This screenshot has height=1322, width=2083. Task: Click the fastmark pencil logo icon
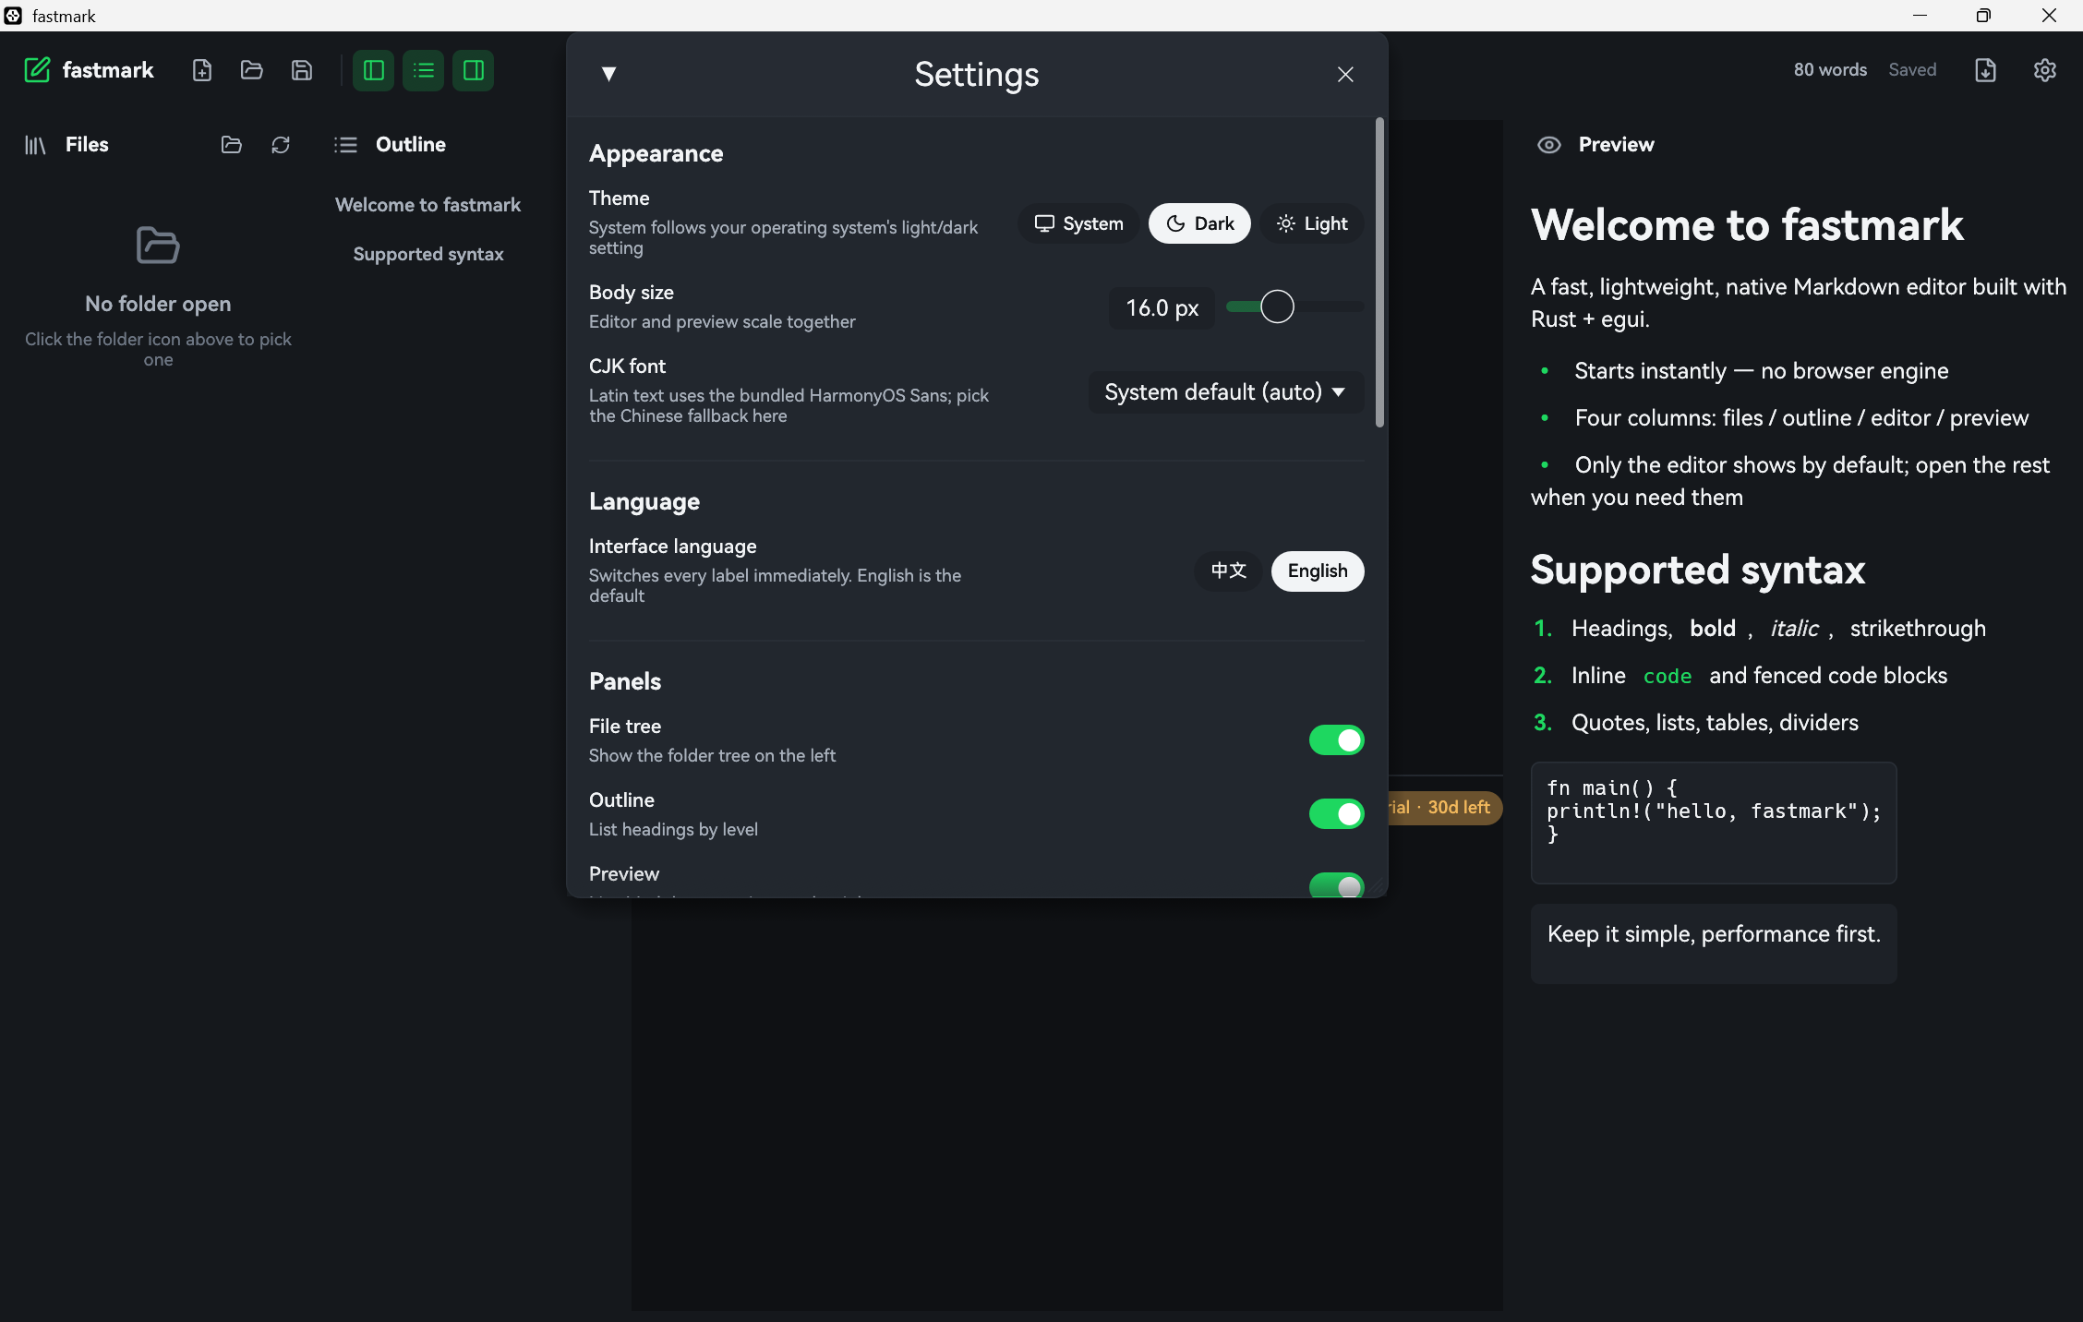pos(37,70)
